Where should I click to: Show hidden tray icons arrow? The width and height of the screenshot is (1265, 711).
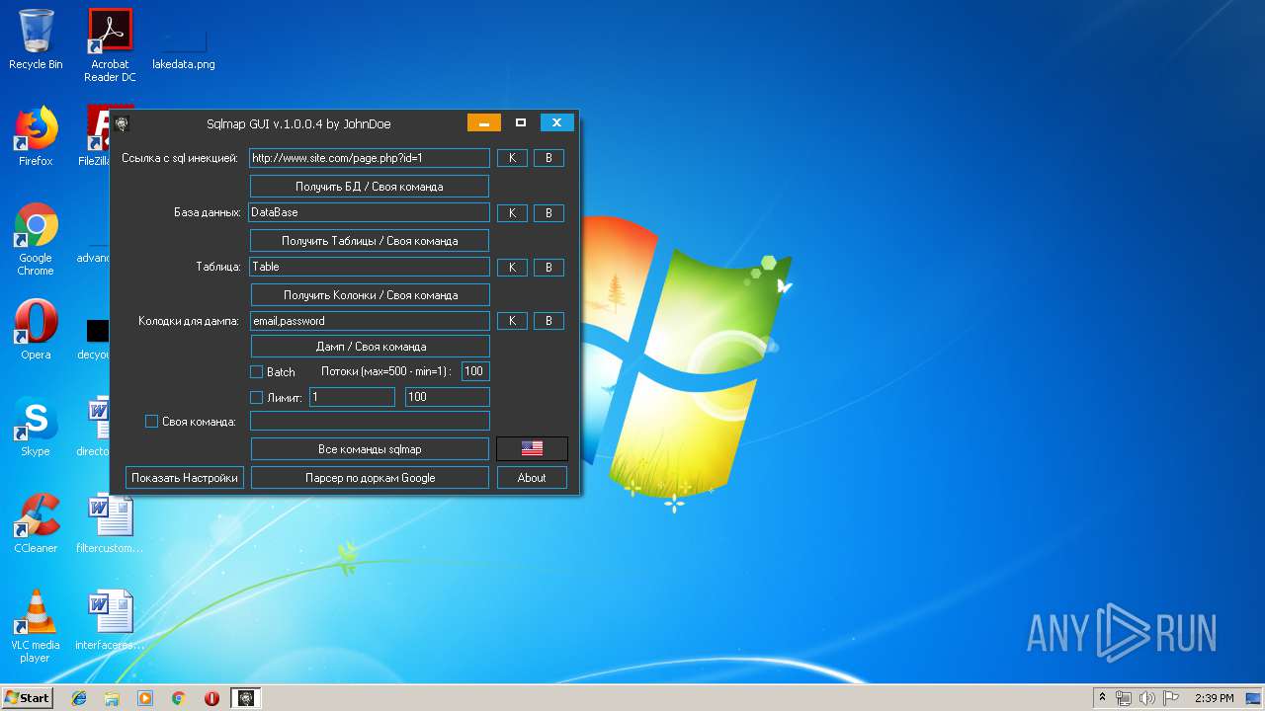coord(1102,698)
